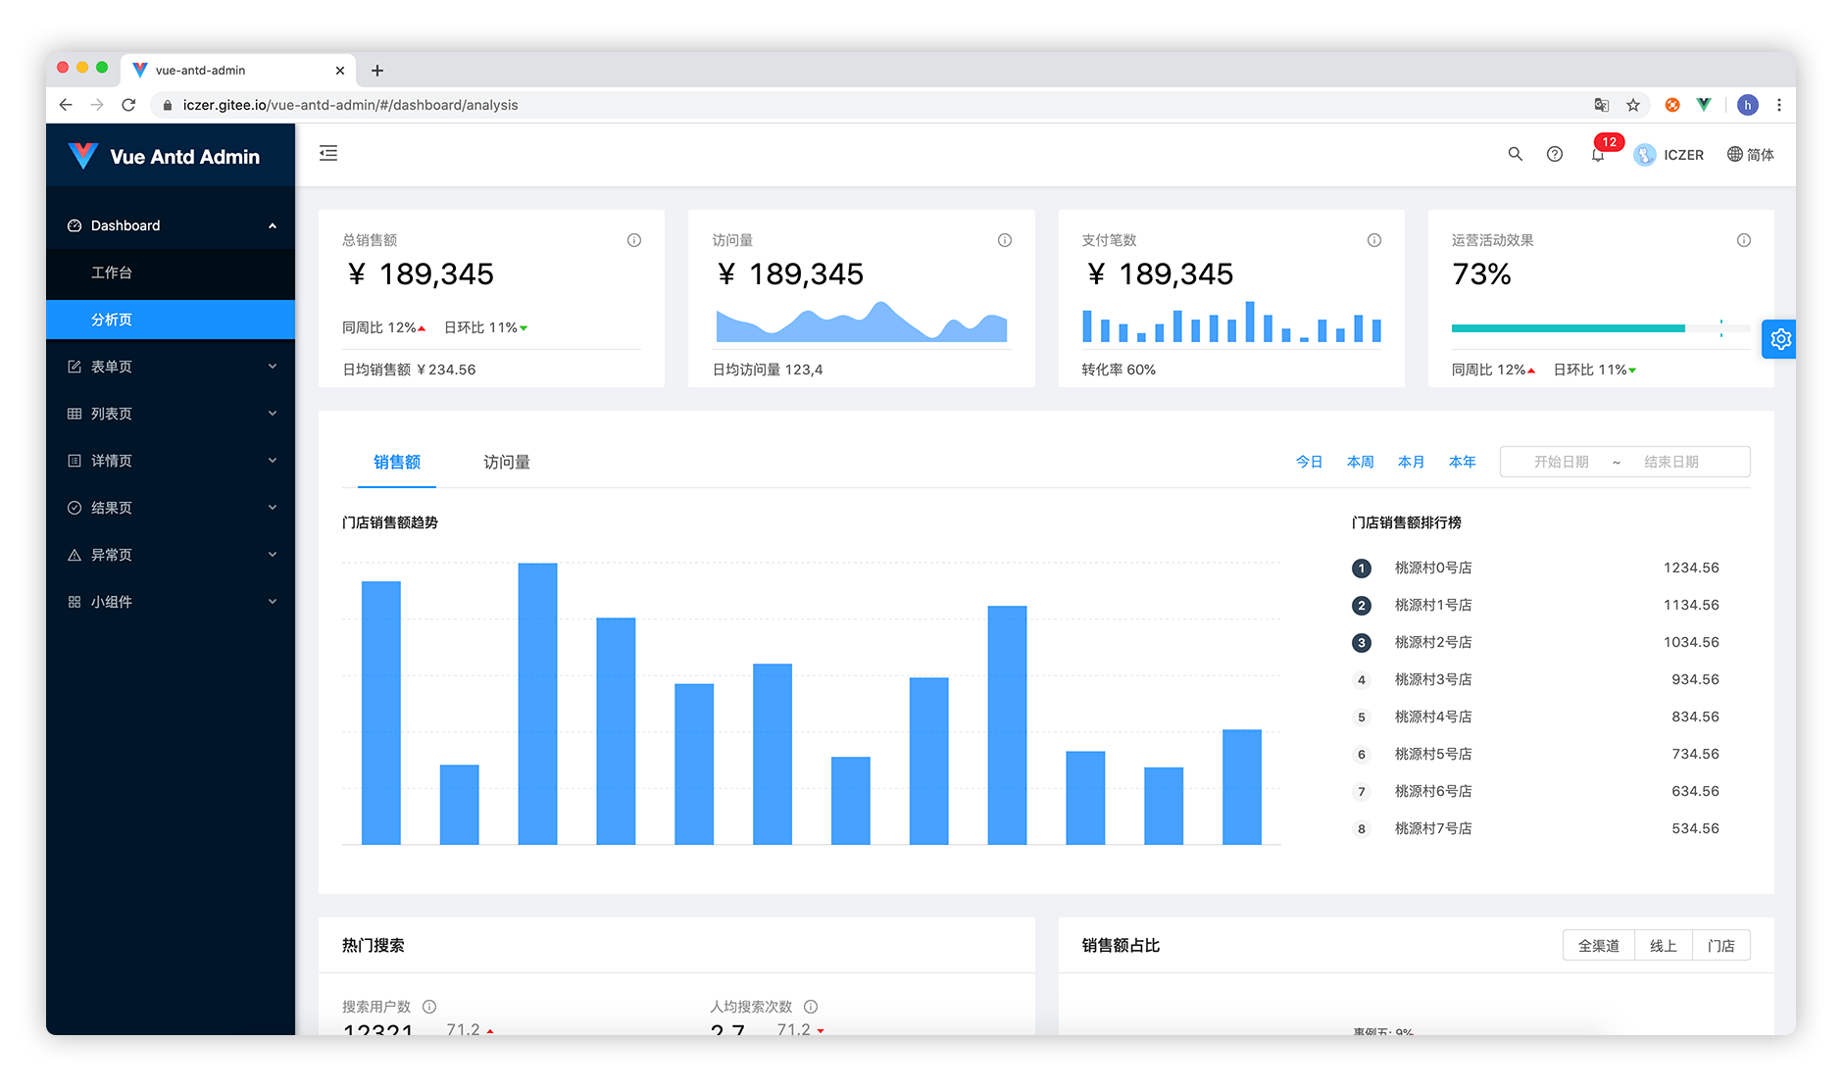
Task: Open the blue settings gear drawer
Action: [1780, 339]
